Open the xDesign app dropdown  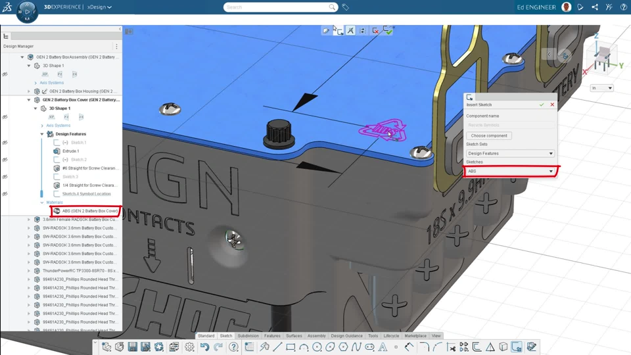pos(99,7)
